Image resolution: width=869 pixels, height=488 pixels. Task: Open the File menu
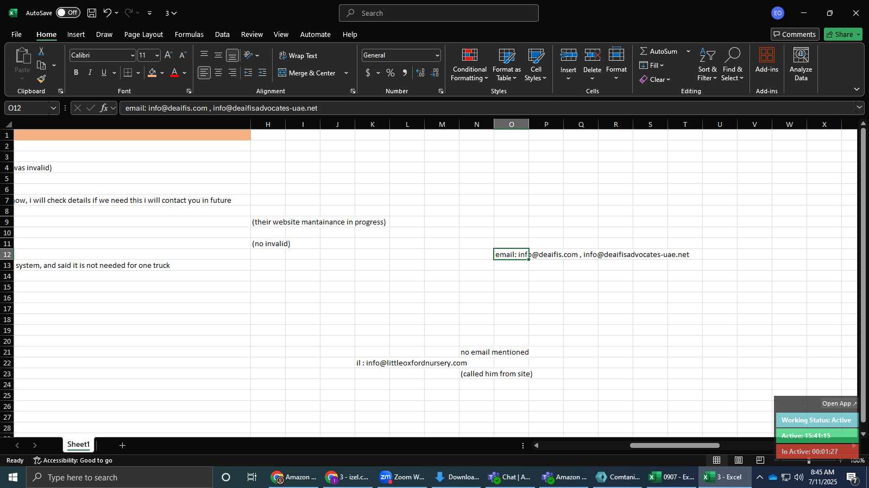16,34
